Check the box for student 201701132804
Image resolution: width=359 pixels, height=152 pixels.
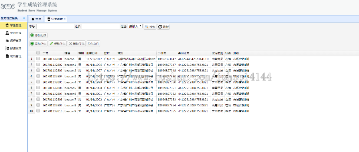(x=38, y=76)
